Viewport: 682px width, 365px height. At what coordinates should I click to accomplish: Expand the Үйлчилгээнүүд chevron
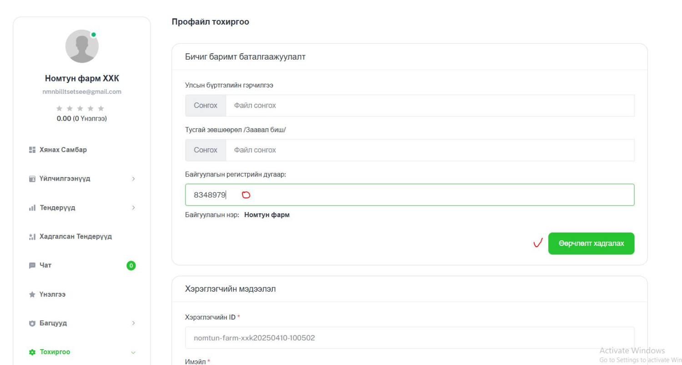(133, 179)
